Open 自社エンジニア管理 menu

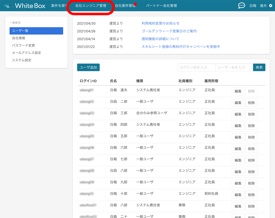(x=91, y=5)
